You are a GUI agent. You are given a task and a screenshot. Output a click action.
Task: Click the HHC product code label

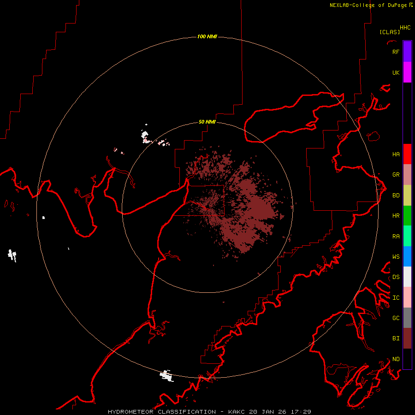click(405, 28)
